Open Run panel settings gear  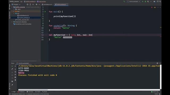(157, 63)
